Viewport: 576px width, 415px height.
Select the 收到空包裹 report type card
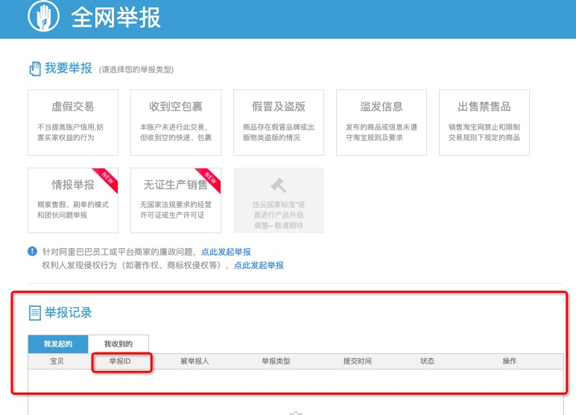click(176, 123)
